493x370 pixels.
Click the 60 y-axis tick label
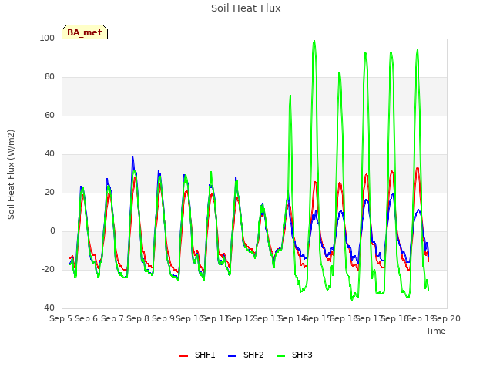point(49,116)
